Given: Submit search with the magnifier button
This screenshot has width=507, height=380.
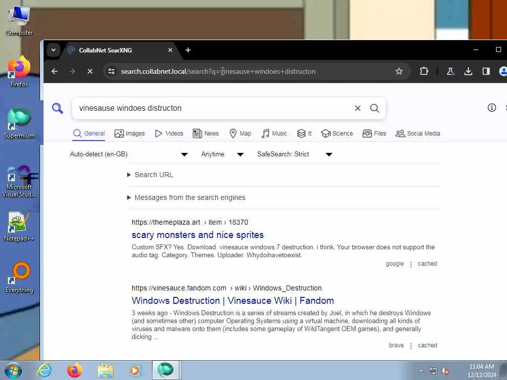Looking at the screenshot, I should pyautogui.click(x=374, y=108).
